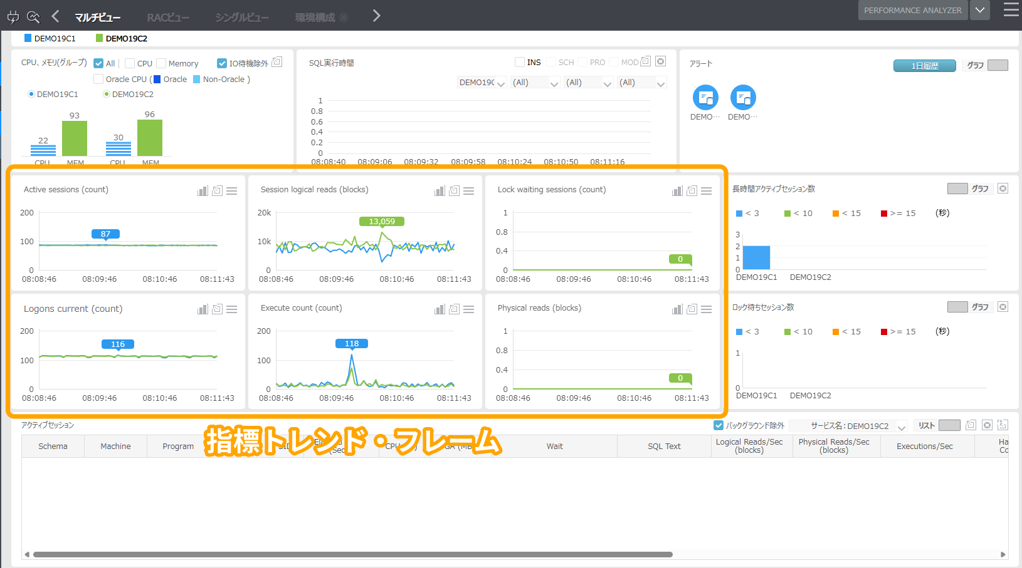The image size is (1022, 568).
Task: Switch to the RACビュー tab
Action: point(167,18)
